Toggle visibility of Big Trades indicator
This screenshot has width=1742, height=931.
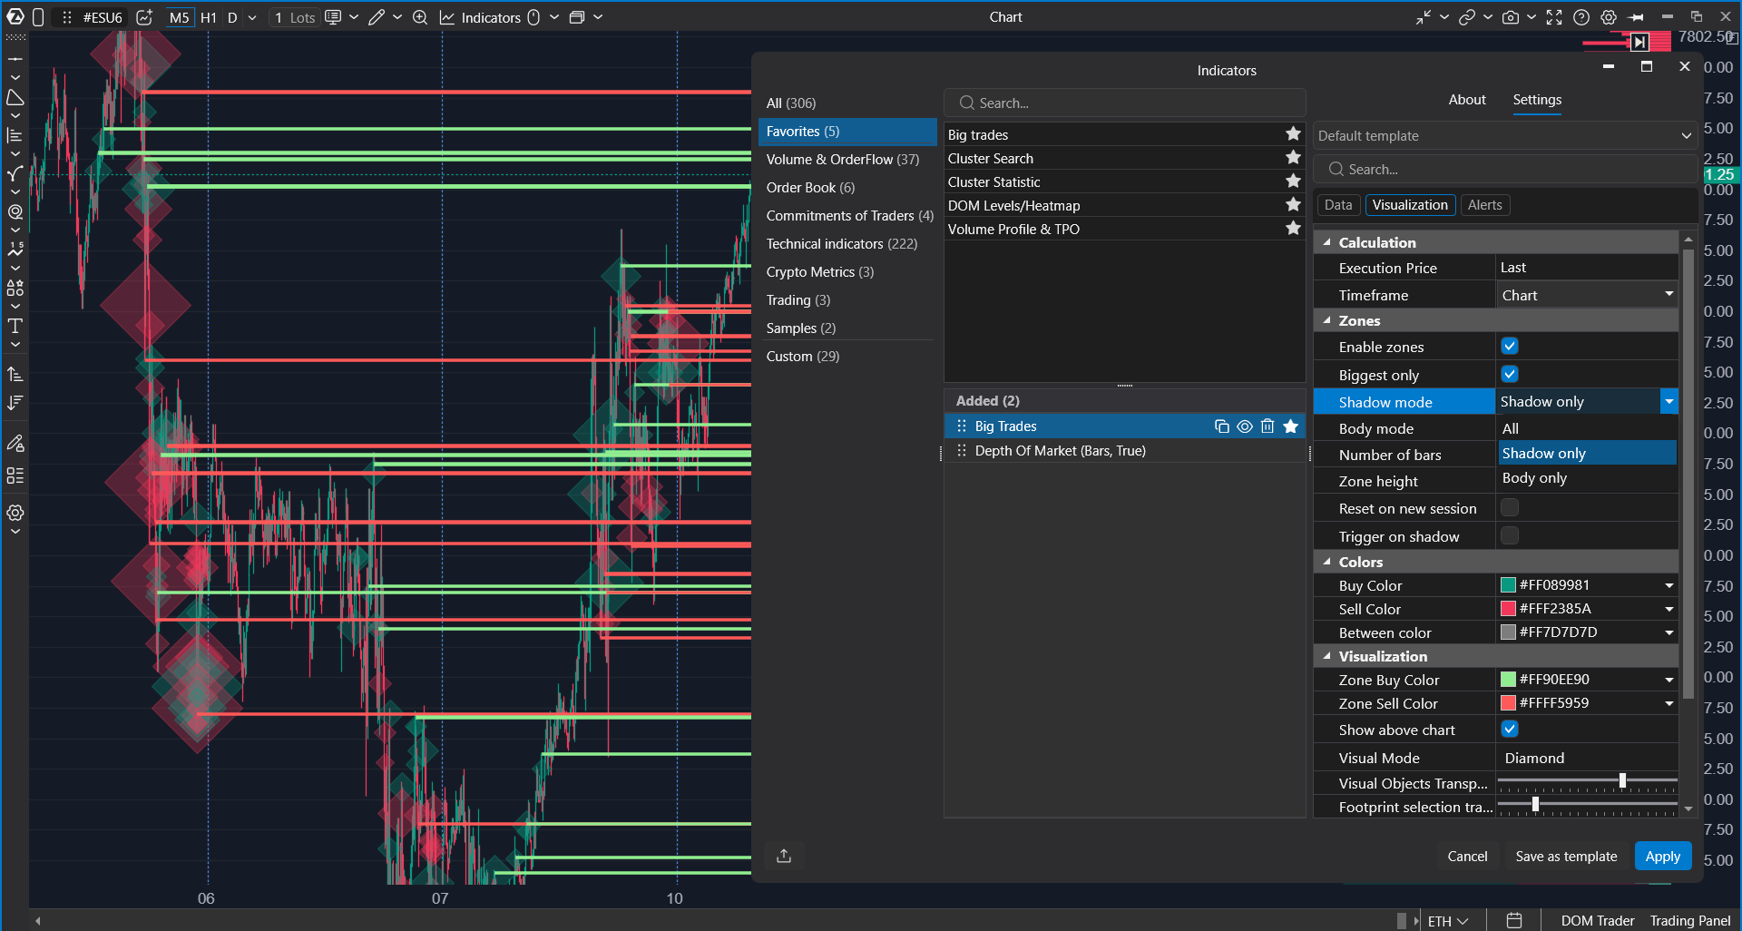(x=1245, y=426)
